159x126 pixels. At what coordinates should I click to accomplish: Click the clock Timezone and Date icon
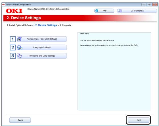[20, 56]
